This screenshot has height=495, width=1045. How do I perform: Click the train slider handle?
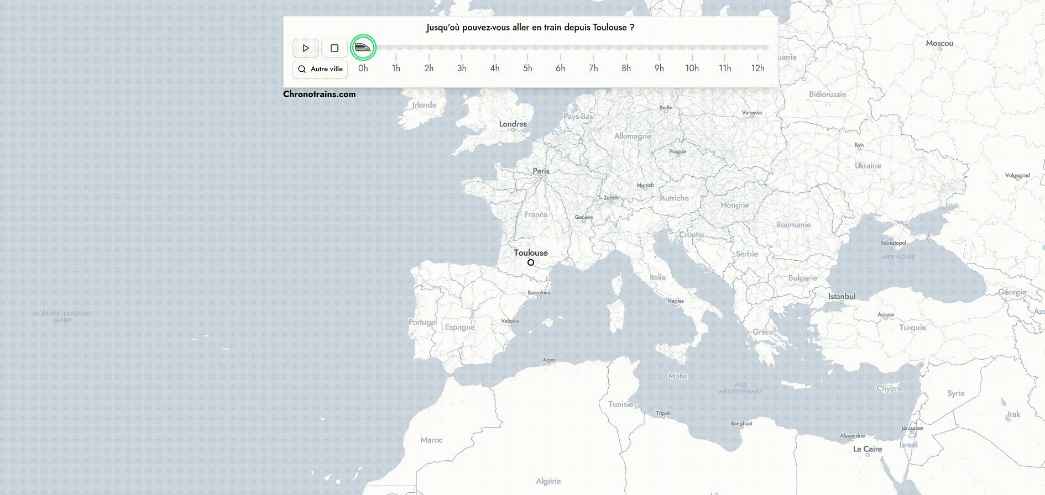click(363, 48)
